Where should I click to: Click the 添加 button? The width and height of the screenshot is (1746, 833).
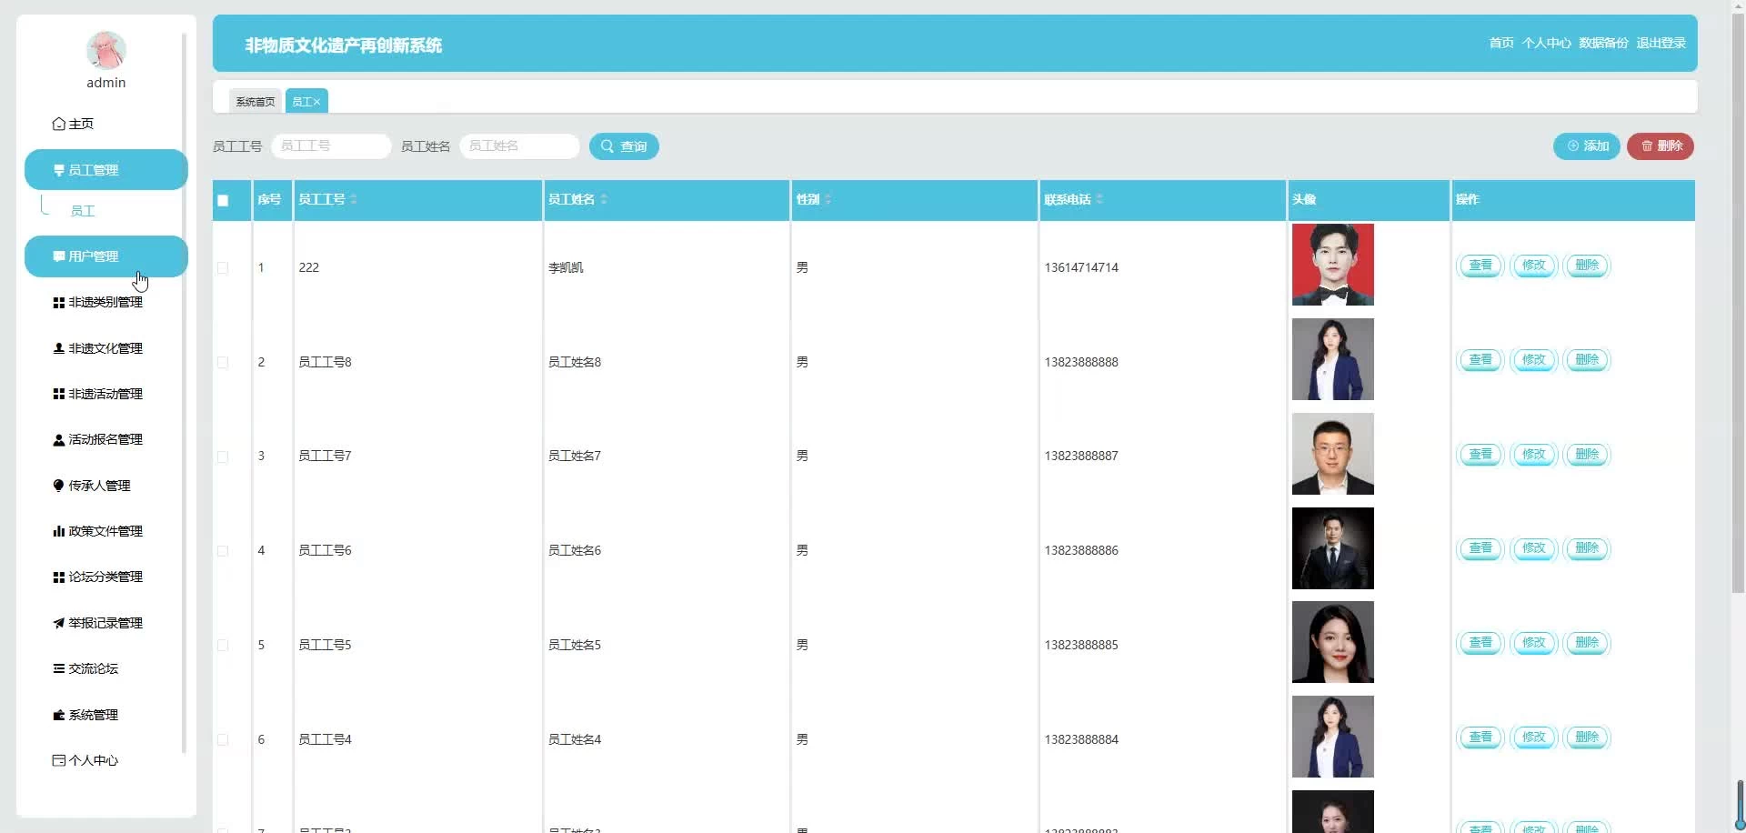pyautogui.click(x=1587, y=146)
